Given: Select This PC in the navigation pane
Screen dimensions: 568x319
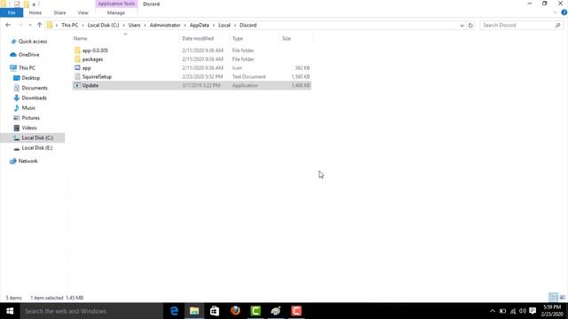Looking at the screenshot, I should [27, 68].
